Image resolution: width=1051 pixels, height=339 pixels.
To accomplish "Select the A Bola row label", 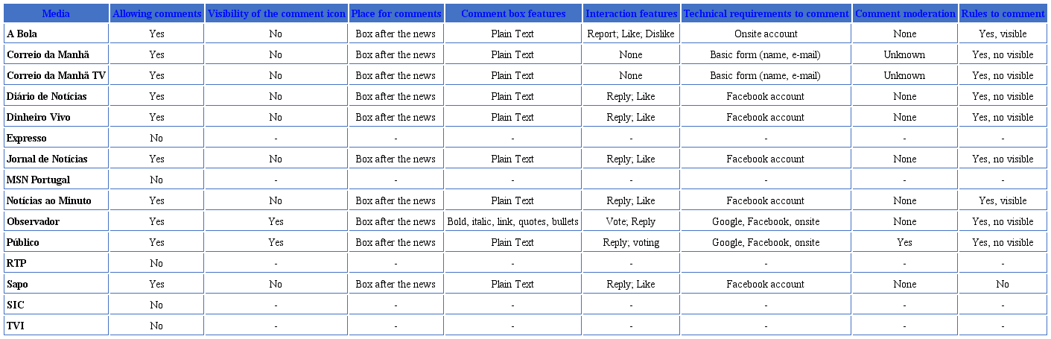I will pyautogui.click(x=22, y=34).
